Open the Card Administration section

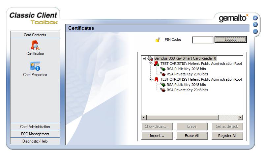[x=35, y=127]
